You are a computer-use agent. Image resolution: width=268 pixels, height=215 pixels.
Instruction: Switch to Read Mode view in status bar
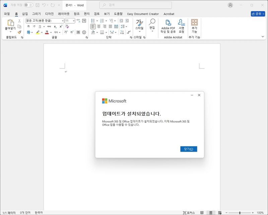202,213
